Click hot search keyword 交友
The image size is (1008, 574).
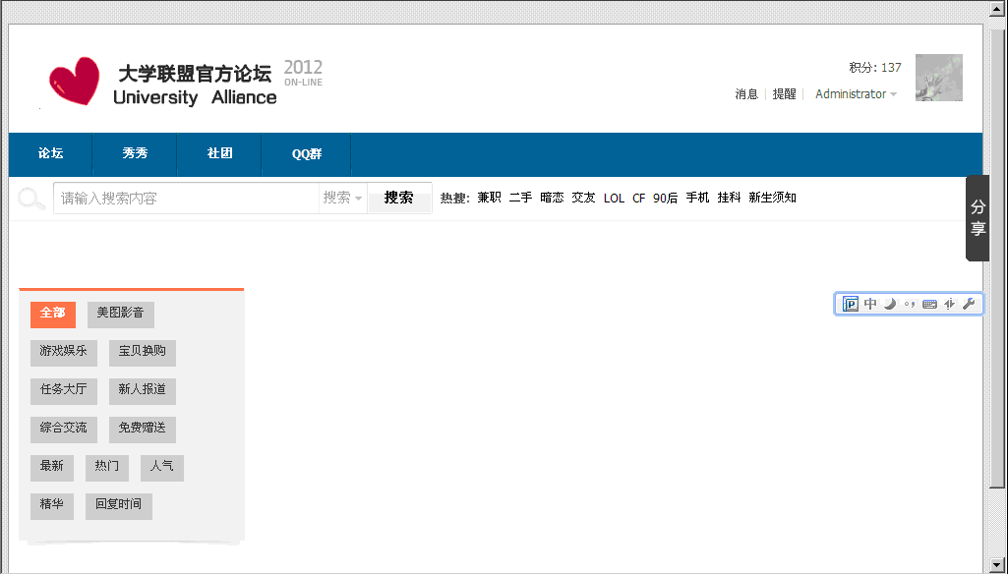coord(584,198)
